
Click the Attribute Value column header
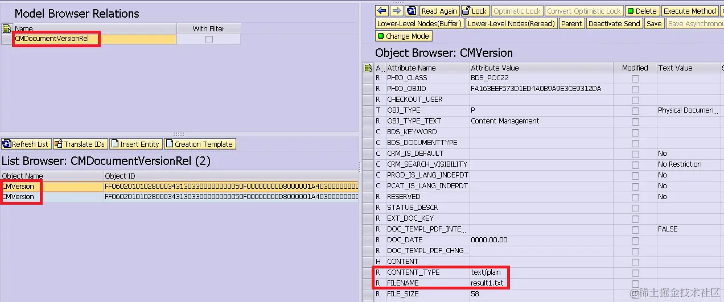[x=541, y=68]
